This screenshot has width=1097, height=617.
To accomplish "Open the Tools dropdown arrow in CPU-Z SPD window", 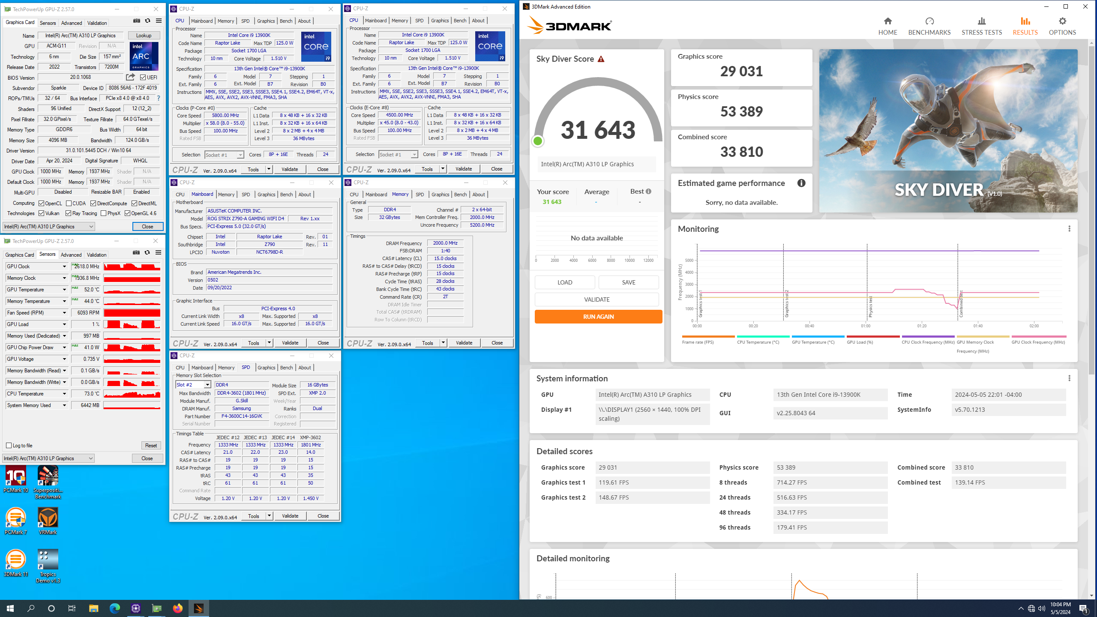I will [269, 516].
